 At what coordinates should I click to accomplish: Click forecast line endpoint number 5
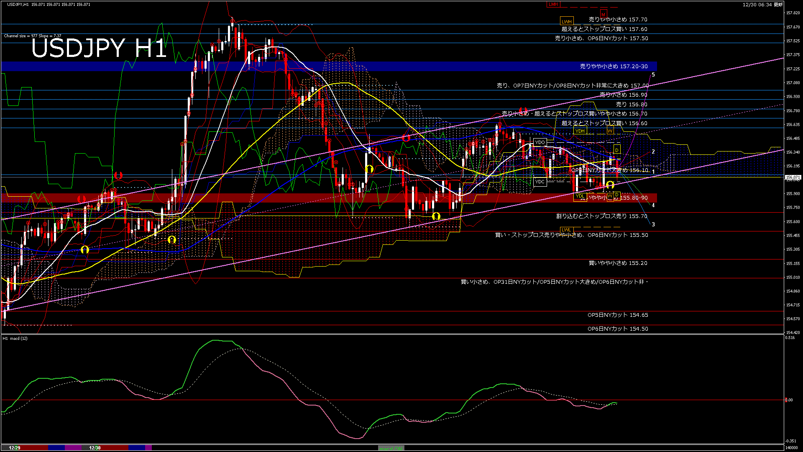[653, 75]
